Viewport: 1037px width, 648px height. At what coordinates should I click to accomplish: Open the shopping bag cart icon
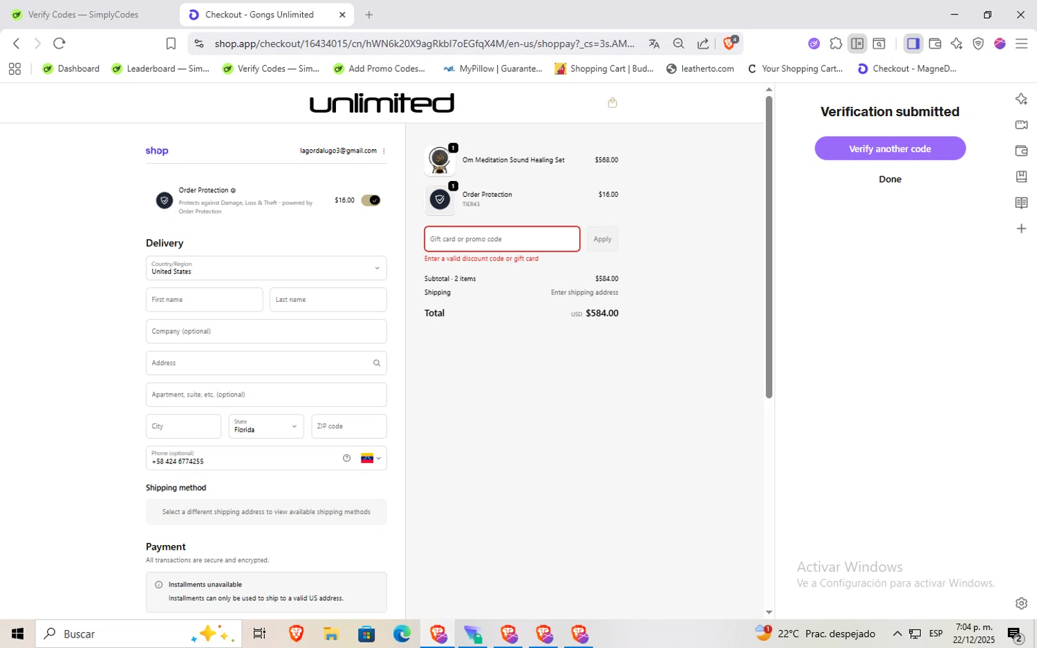612,103
